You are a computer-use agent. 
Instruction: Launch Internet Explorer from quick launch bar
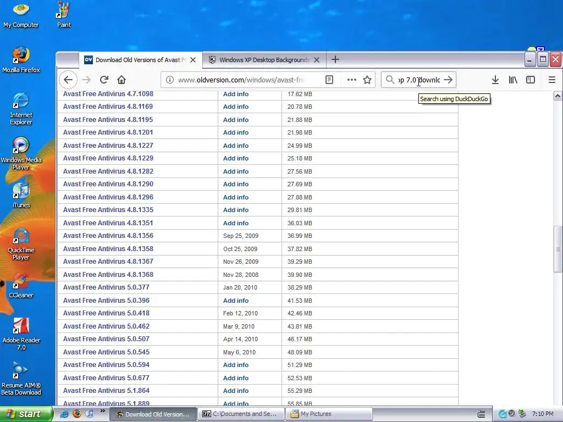tap(64, 414)
